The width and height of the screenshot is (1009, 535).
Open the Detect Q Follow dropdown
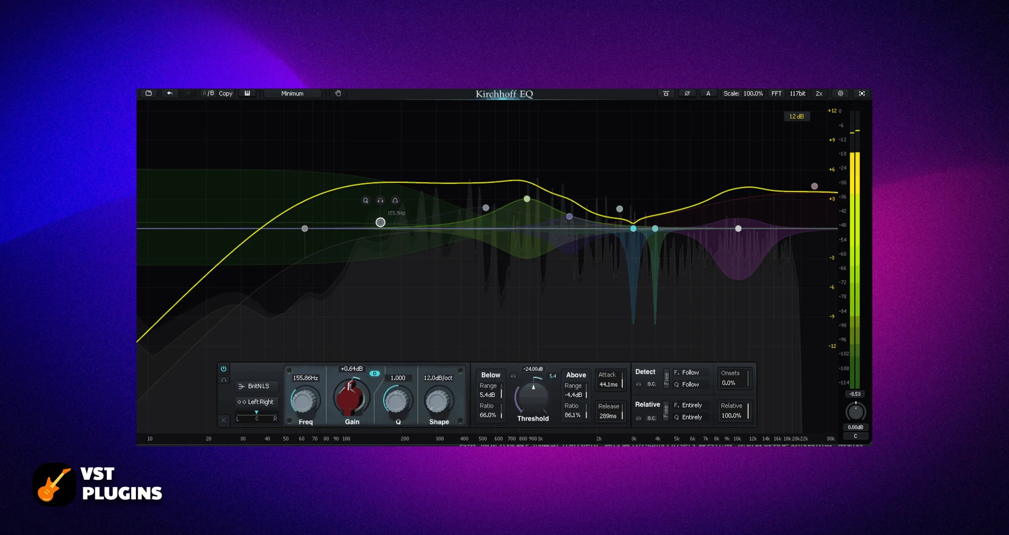pyautogui.click(x=690, y=384)
